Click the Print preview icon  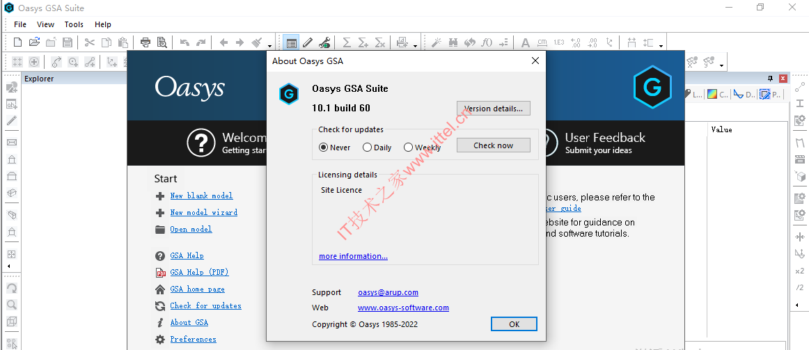point(162,42)
